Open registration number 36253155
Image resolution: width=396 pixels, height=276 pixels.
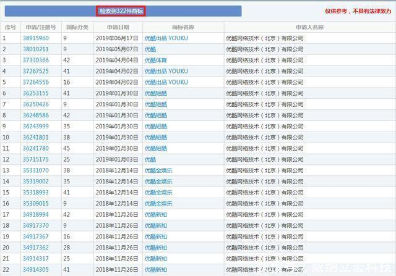click(x=36, y=93)
